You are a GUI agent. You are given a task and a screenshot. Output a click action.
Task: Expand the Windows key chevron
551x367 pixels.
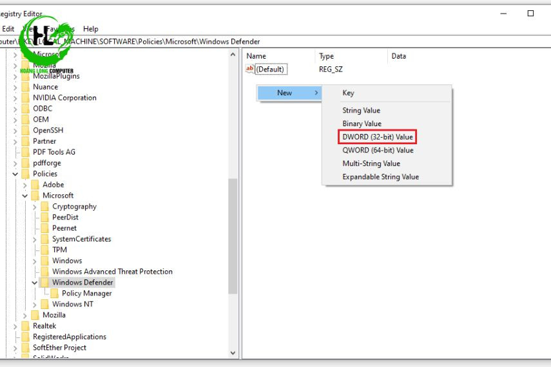[34, 261]
